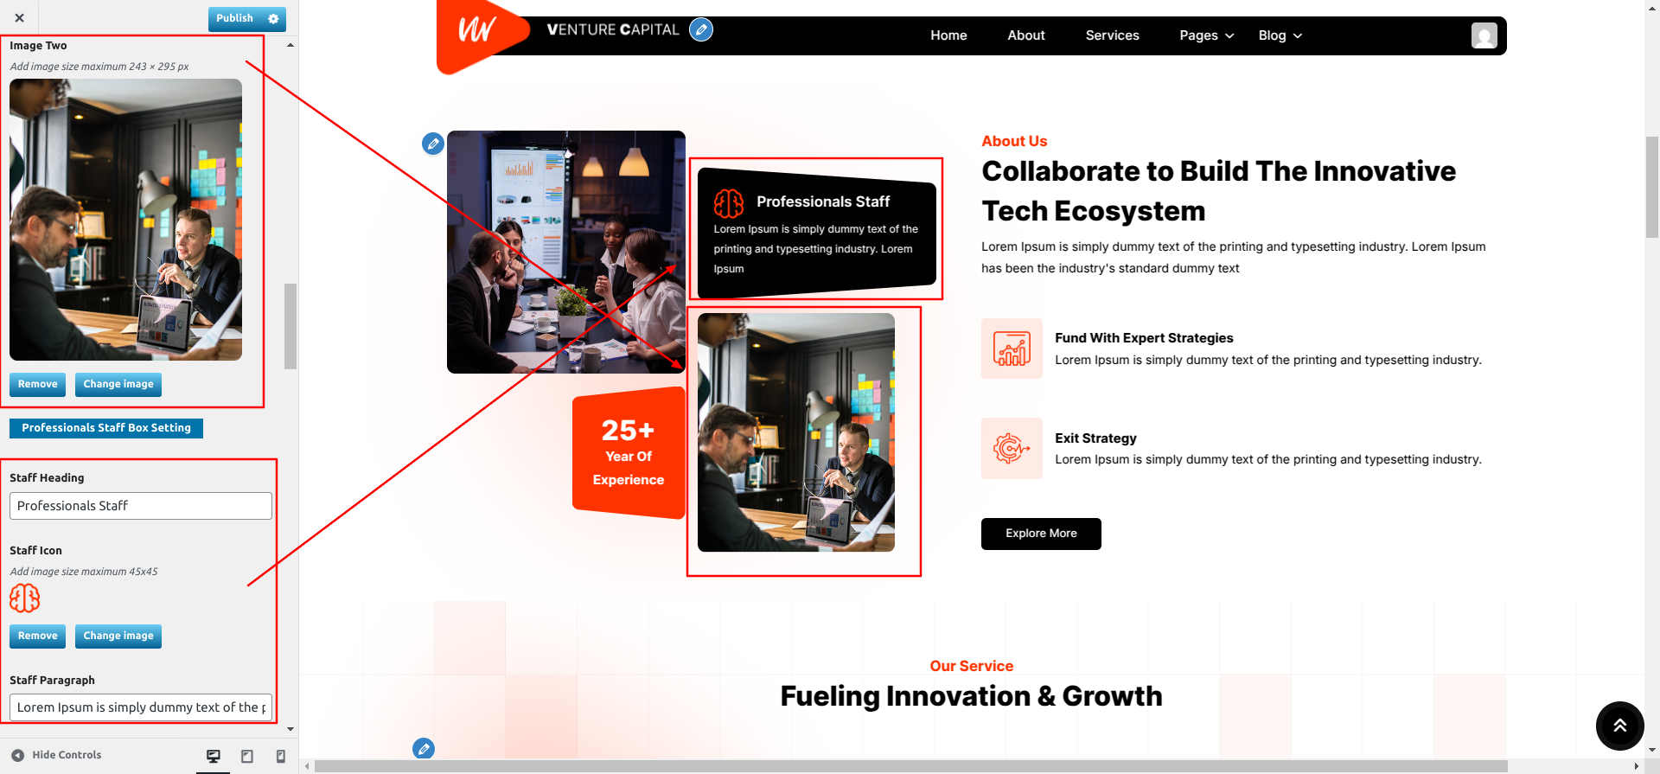This screenshot has height=774, width=1660.
Task: Close the customizer with the X icon
Action: pyautogui.click(x=19, y=17)
